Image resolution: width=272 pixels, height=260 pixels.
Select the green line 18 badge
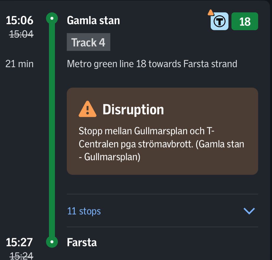click(245, 21)
